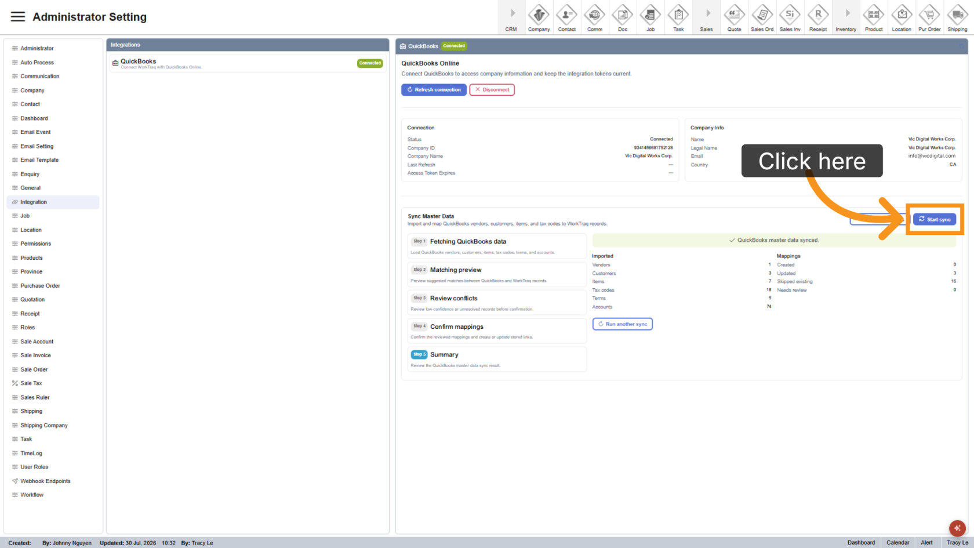Open User Roles settings
Screen dimensions: 974x548
53,467
